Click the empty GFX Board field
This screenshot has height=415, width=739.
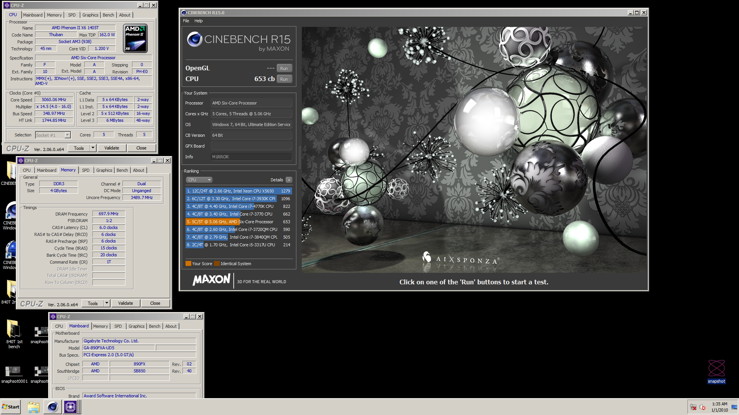(x=251, y=146)
